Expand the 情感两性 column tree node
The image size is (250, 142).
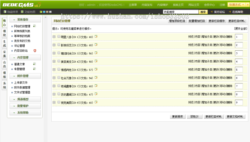(x=54, y=69)
